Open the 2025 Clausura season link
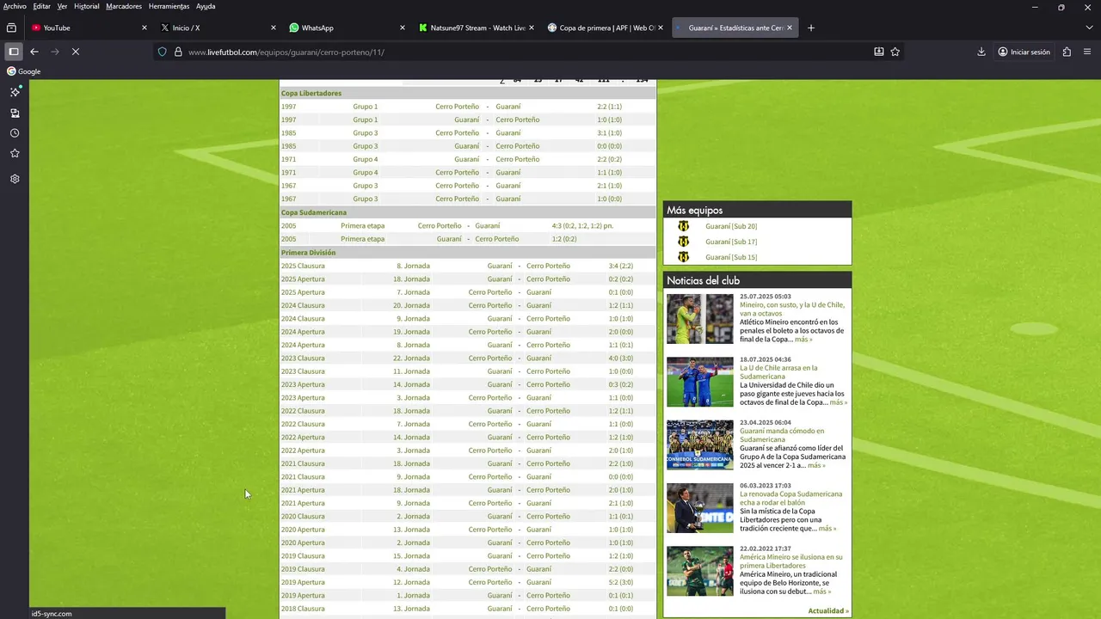The image size is (1101, 619). (303, 266)
